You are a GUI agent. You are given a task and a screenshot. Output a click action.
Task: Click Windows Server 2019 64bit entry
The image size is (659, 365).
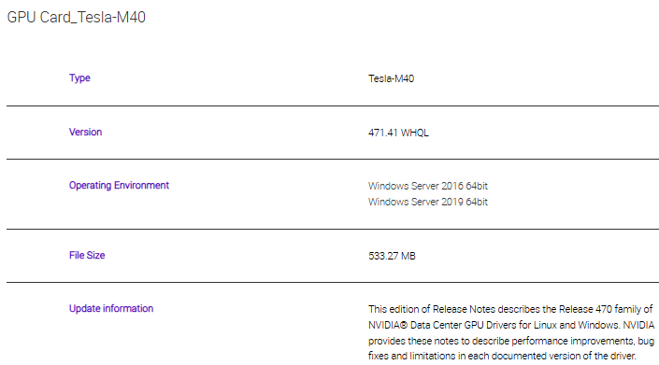428,202
